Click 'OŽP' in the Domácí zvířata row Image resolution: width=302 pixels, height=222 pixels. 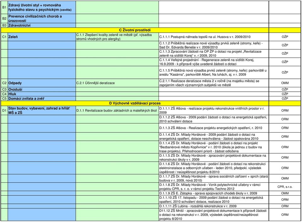tap(285, 99)
